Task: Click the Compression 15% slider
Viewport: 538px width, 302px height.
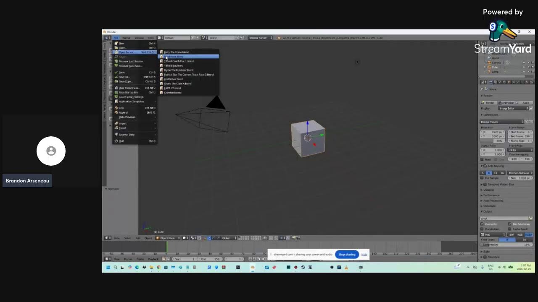Action: (x=506, y=245)
